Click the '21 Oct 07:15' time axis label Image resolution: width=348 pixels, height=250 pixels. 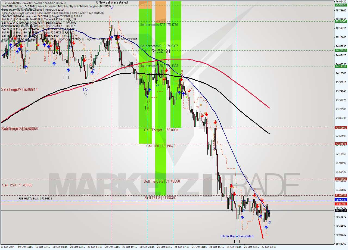coord(182,247)
